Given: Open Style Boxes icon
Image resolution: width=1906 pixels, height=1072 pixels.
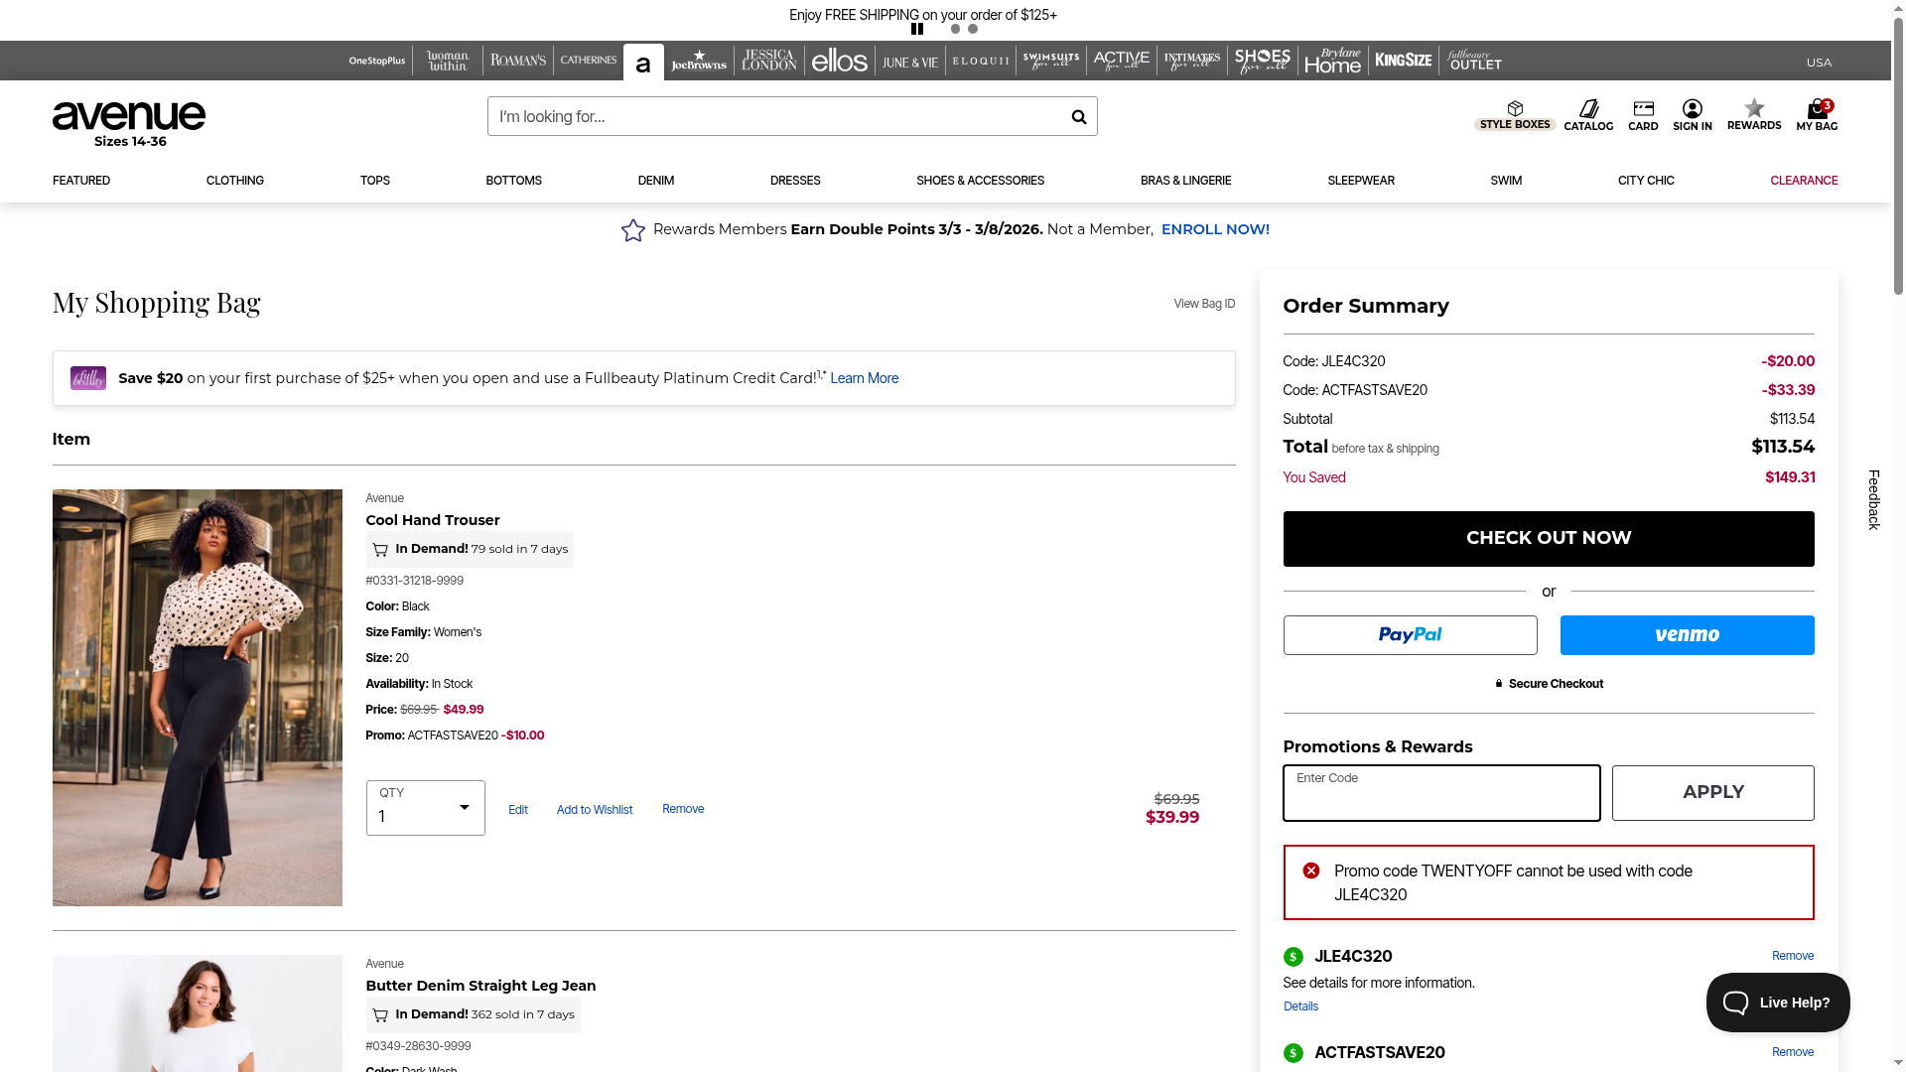Looking at the screenshot, I should 1514,115.
